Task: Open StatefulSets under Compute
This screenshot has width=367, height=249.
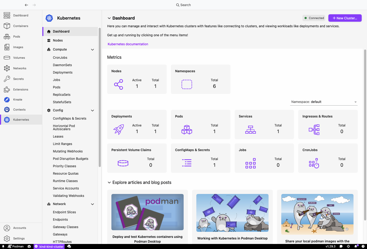Action: pyautogui.click(x=62, y=102)
